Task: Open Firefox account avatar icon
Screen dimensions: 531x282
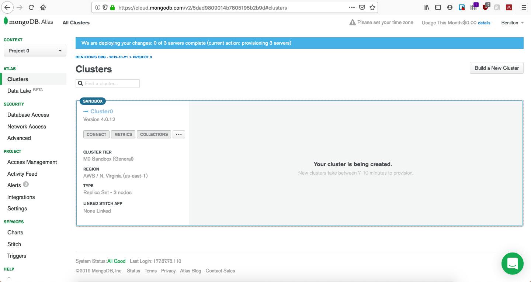Action: coord(450,7)
